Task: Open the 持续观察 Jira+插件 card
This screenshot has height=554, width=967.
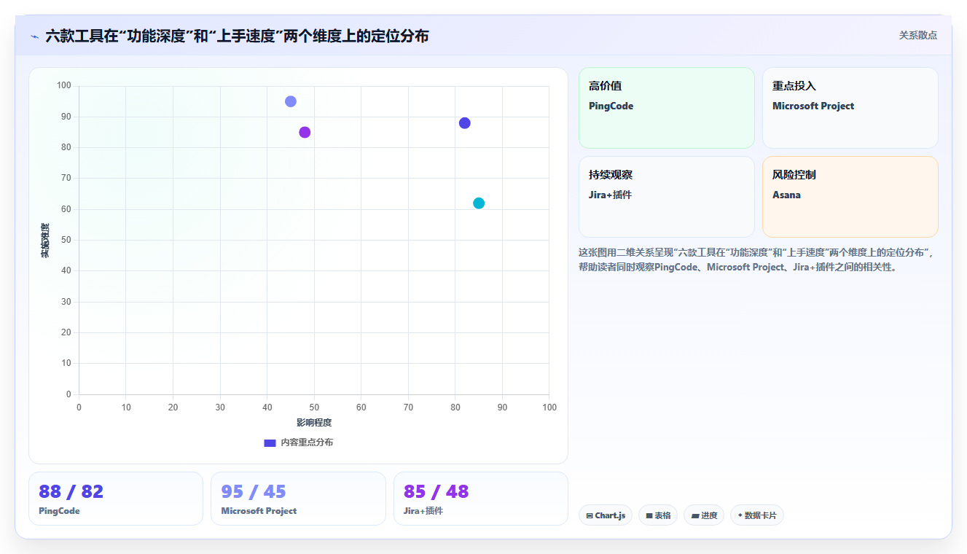Action: [x=667, y=197]
